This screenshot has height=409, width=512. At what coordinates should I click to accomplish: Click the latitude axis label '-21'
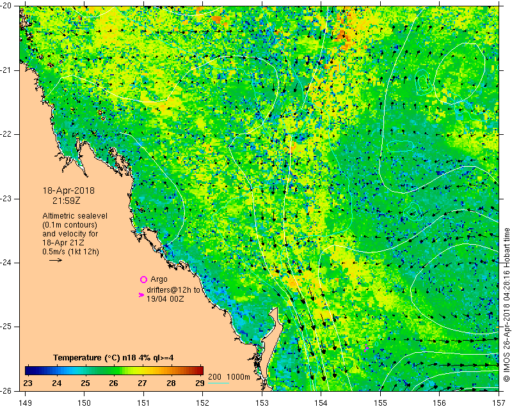click(6, 70)
